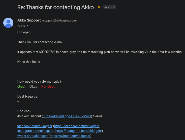Image resolution: width=185 pixels, height=140 pixels.
Task: Click the email subject "Re: Thanks for contacting Akko"
Action: click(x=55, y=7)
